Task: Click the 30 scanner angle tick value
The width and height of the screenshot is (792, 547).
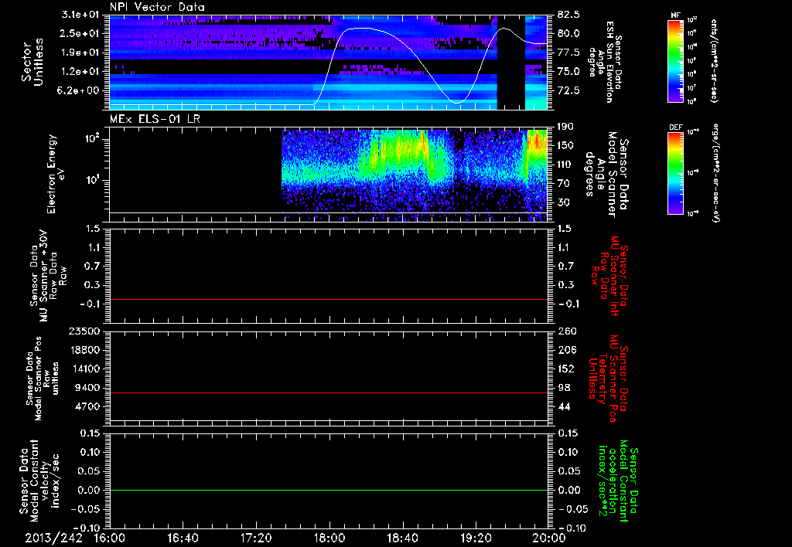Action: [x=563, y=202]
